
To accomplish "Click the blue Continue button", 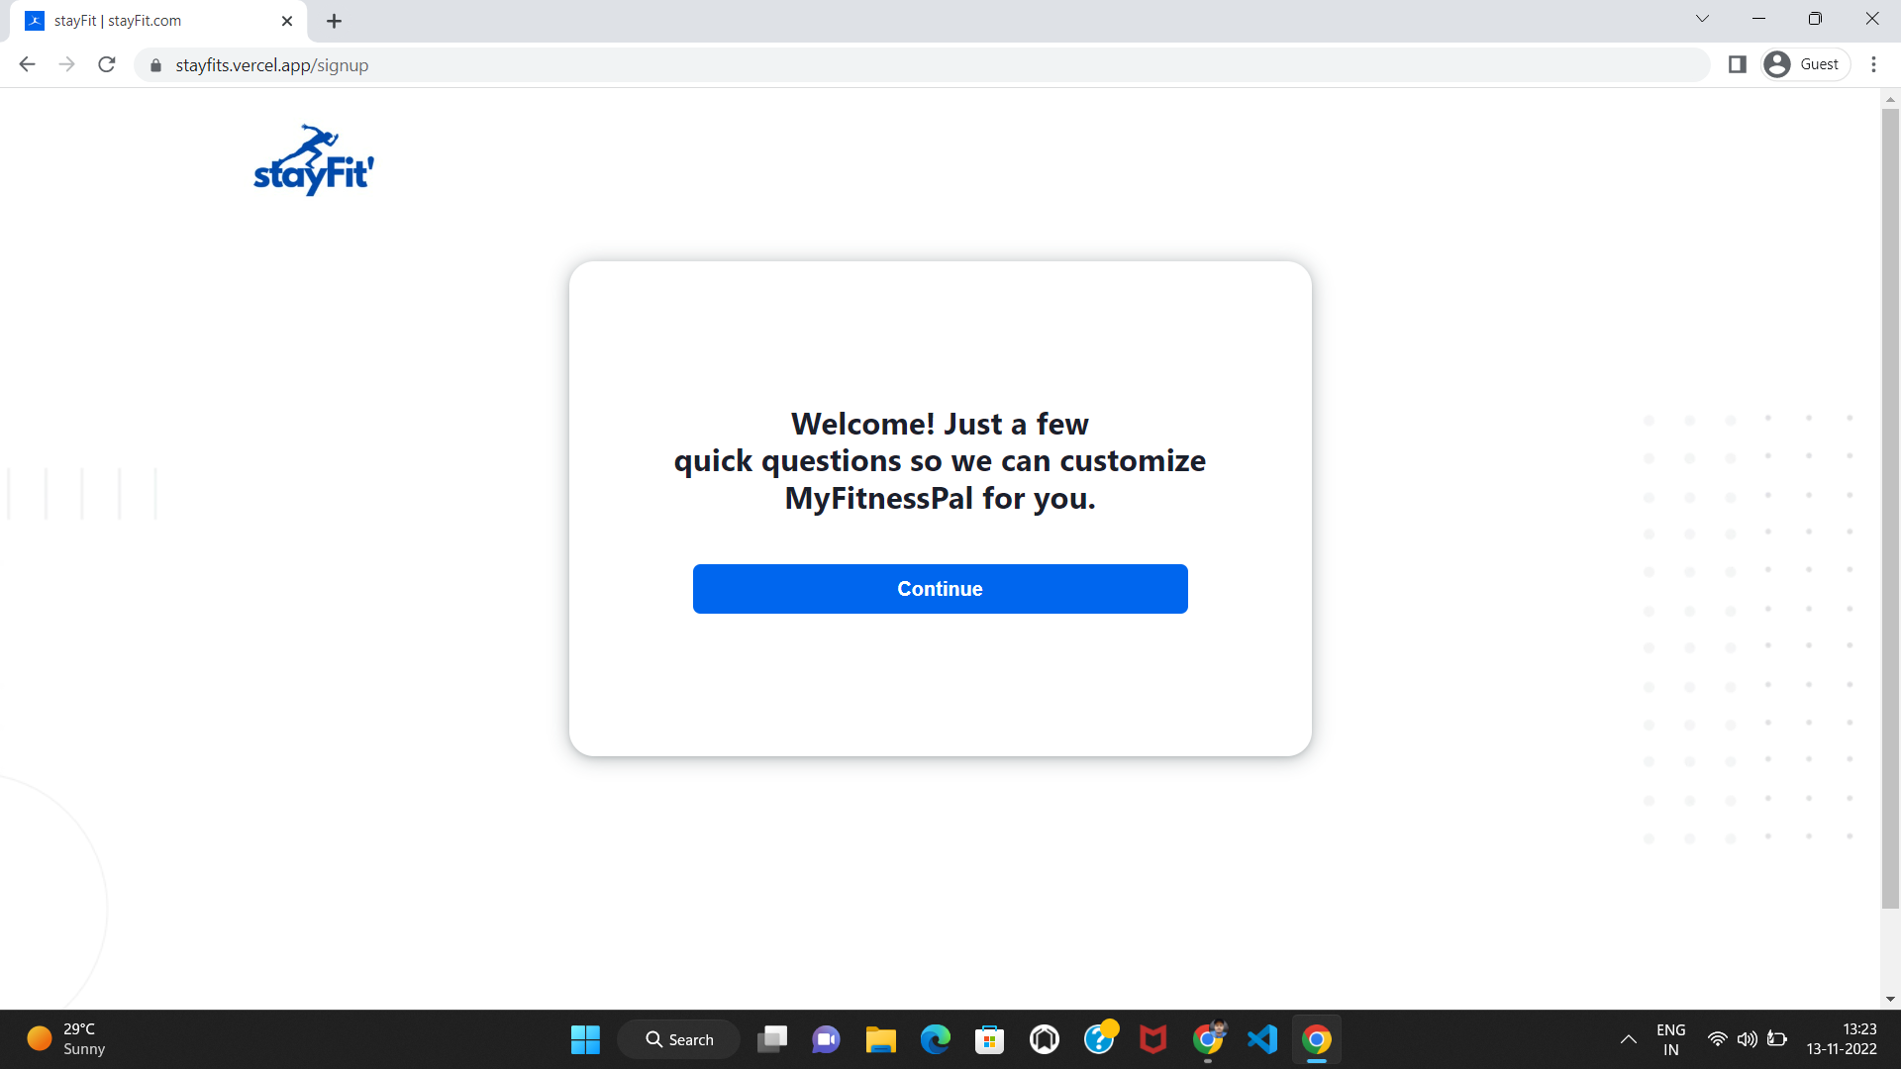I will [940, 589].
